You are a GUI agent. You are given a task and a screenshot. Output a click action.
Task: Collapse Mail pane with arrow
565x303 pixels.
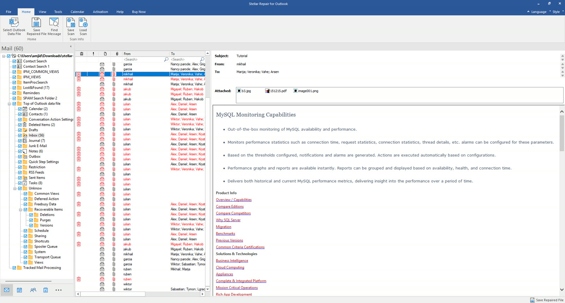pyautogui.click(x=71, y=46)
